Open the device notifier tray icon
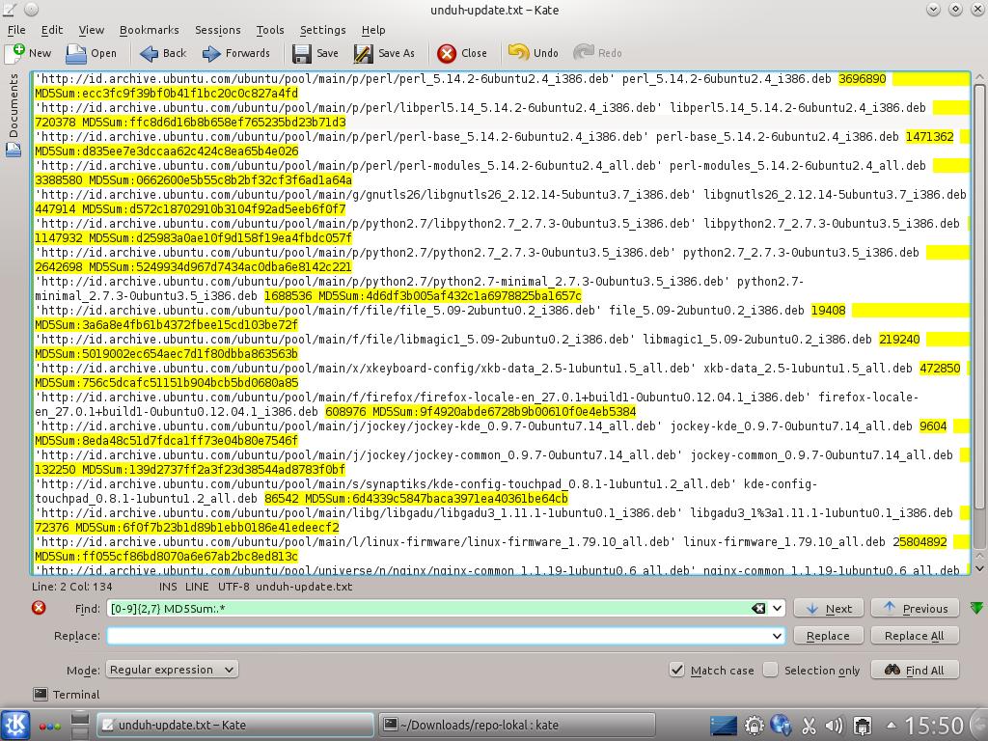988x741 pixels. pyautogui.click(x=862, y=726)
